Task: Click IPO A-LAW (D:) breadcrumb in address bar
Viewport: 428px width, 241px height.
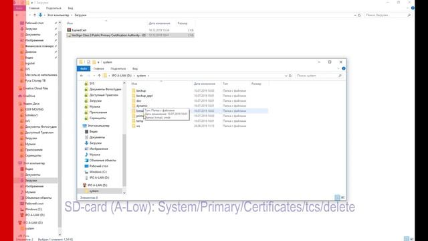Action: click(122, 76)
